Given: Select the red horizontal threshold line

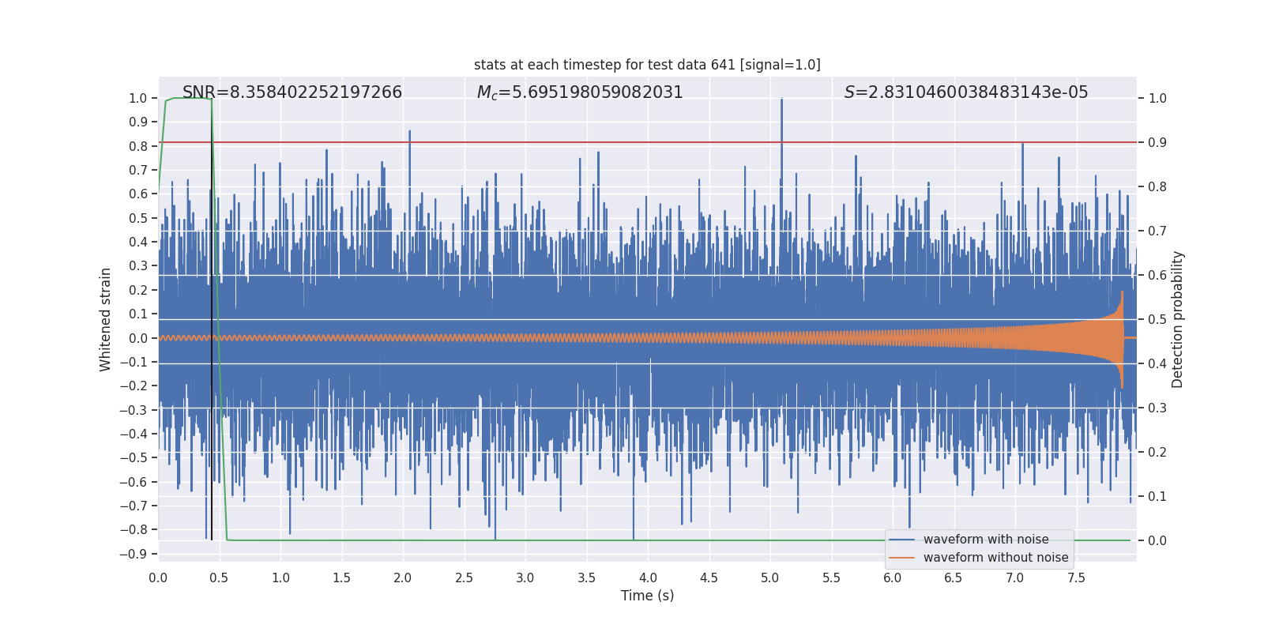Looking at the screenshot, I should [x=647, y=142].
